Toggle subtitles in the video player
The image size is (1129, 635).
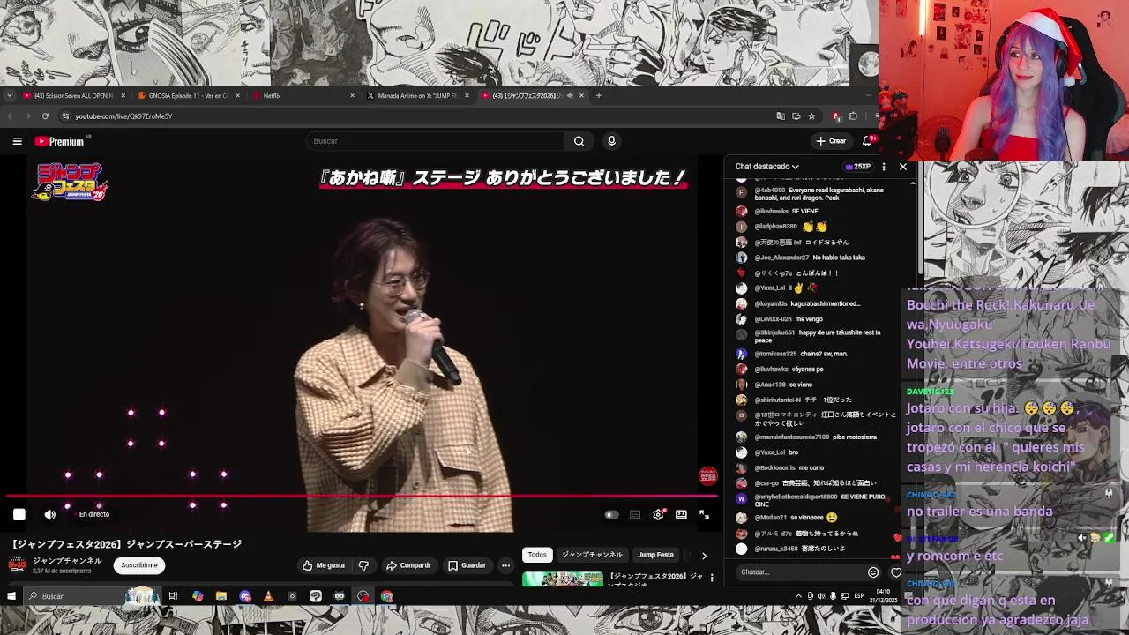click(635, 514)
